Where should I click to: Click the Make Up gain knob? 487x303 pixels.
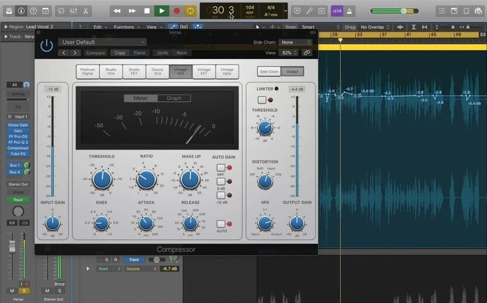pos(191,179)
